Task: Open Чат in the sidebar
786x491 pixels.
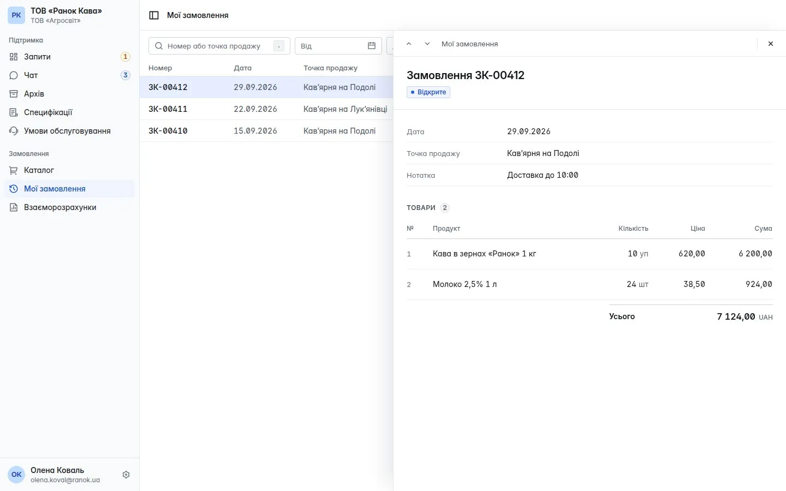Action: coord(70,75)
